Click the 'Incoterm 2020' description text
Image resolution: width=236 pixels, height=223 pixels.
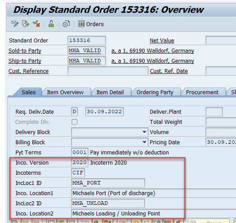click(109, 163)
